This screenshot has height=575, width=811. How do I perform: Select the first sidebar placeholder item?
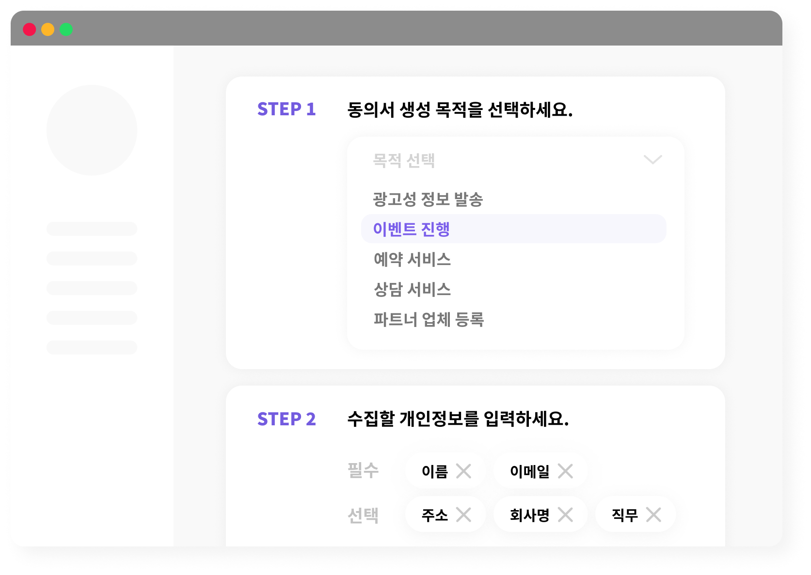92,229
